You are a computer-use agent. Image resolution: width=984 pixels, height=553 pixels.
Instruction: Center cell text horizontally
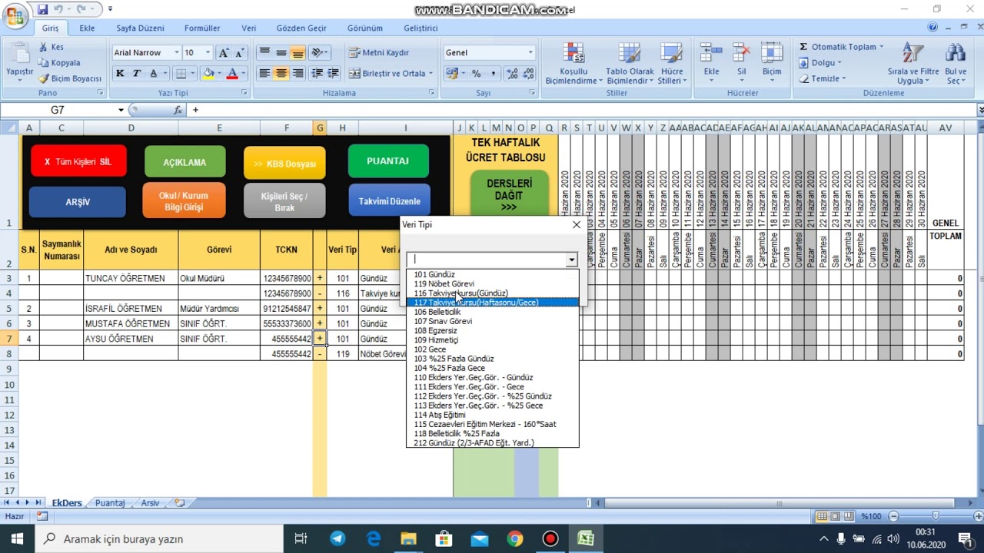[x=281, y=74]
